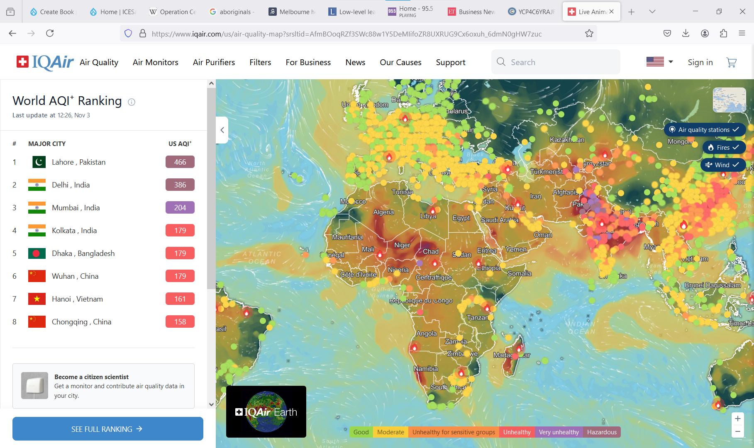
Task: Open the browser extensions icon
Action: [723, 33]
